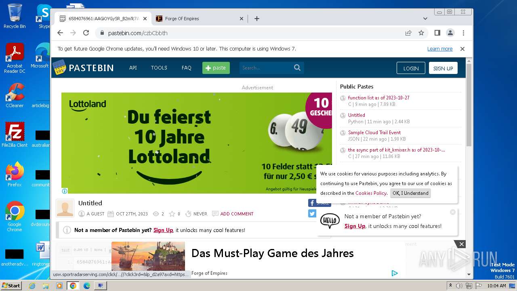
Task: Open Windows Start menu
Action: [x=11, y=286]
